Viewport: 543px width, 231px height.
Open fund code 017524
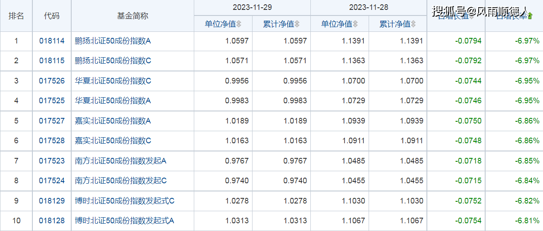coord(52,181)
